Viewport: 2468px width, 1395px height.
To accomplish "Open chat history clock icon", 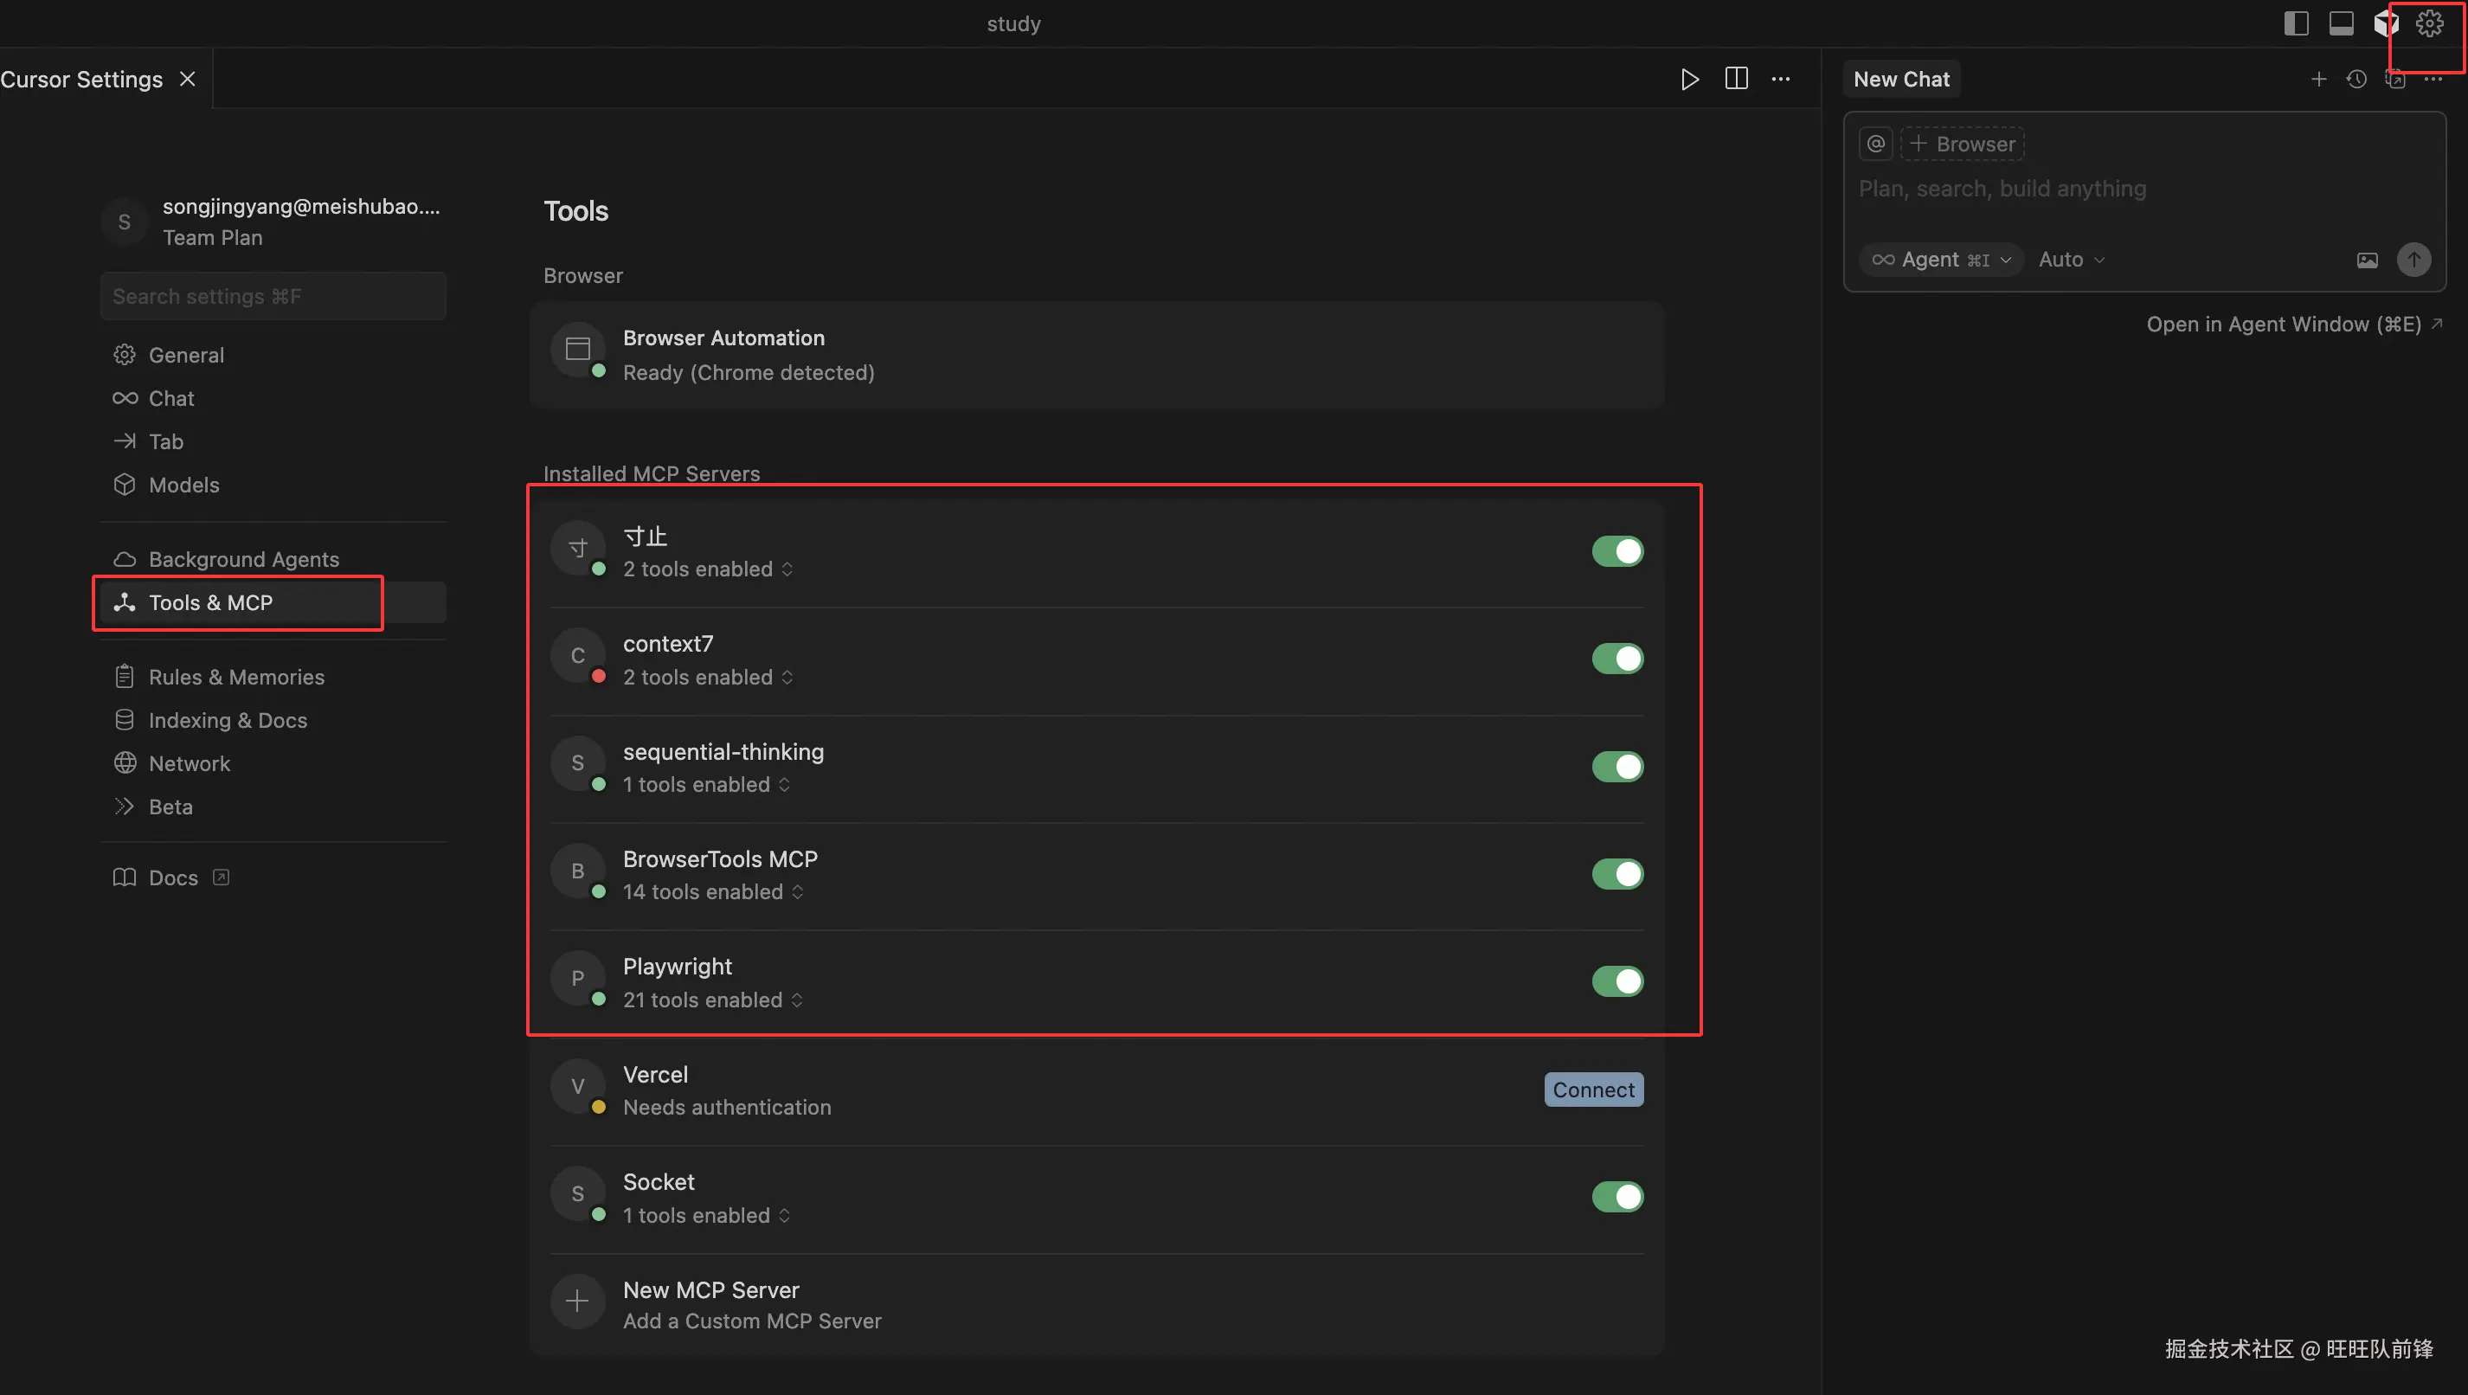I will tap(2357, 80).
